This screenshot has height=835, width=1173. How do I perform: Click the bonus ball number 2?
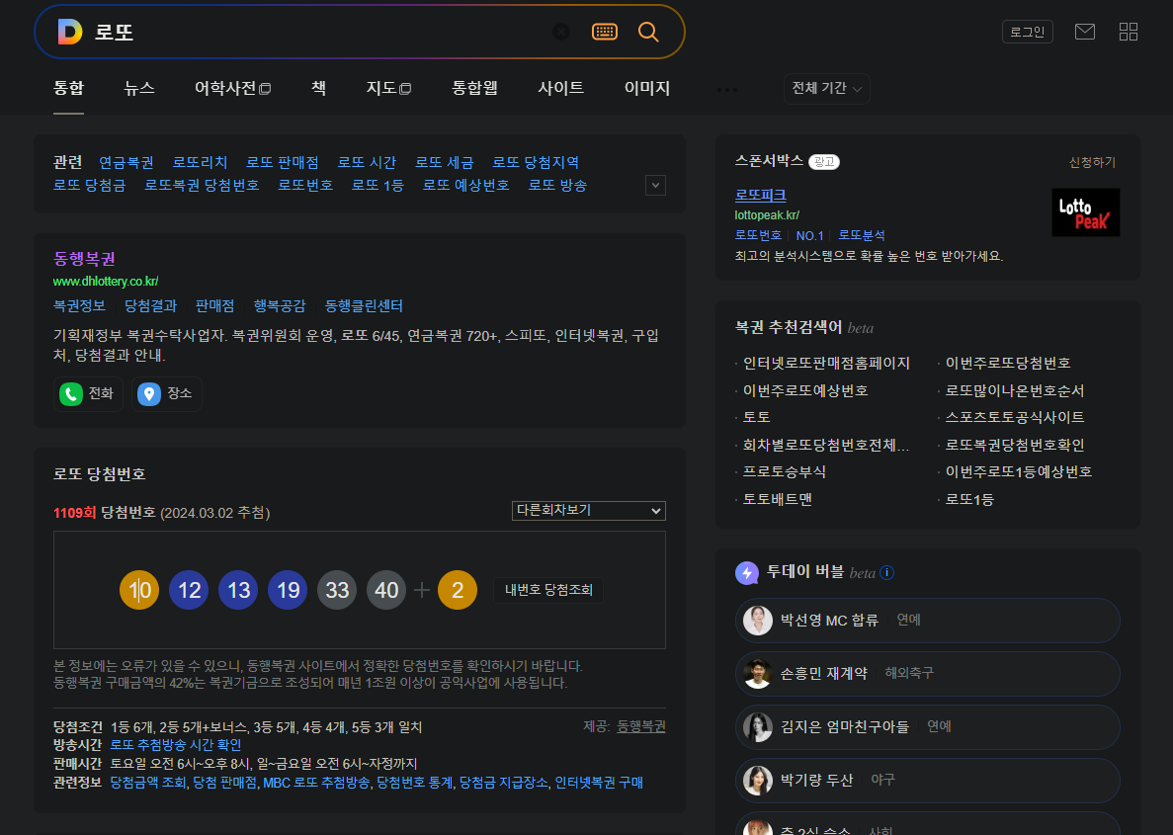(x=458, y=590)
